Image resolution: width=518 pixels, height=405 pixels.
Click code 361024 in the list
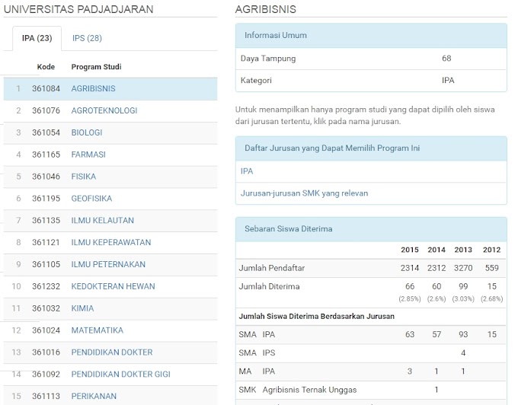tap(46, 330)
